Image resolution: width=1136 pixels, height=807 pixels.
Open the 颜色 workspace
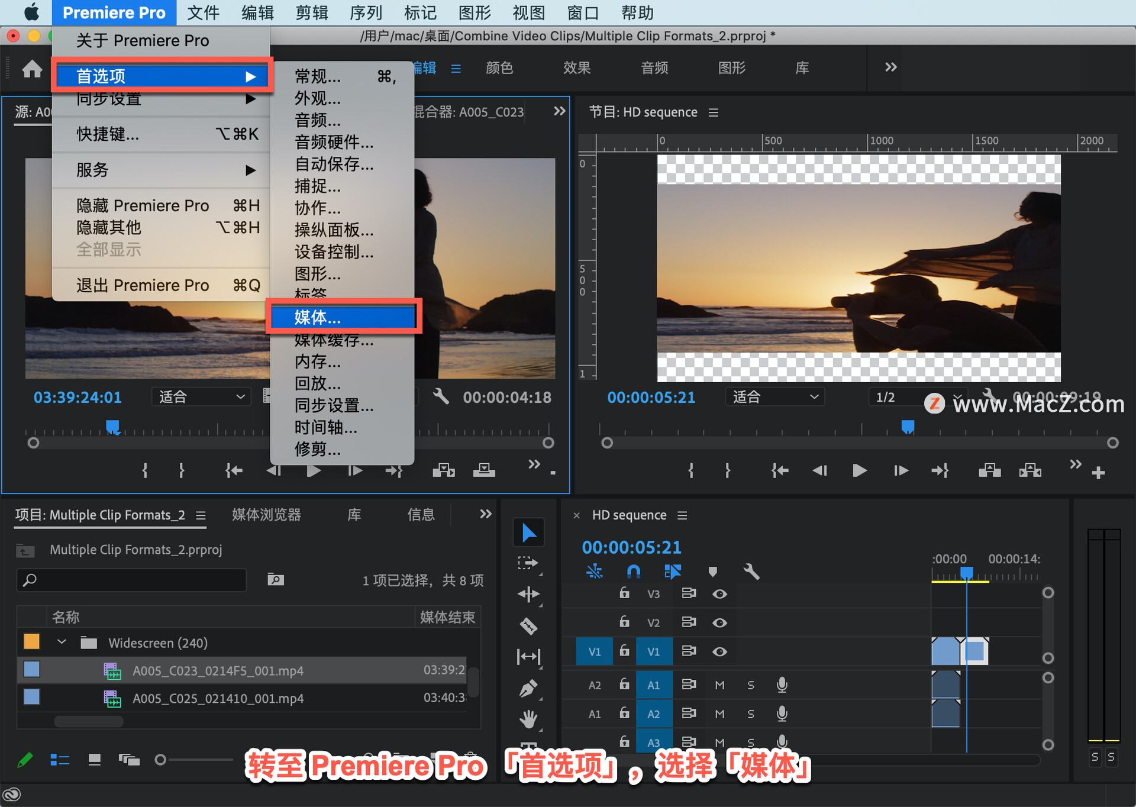499,68
